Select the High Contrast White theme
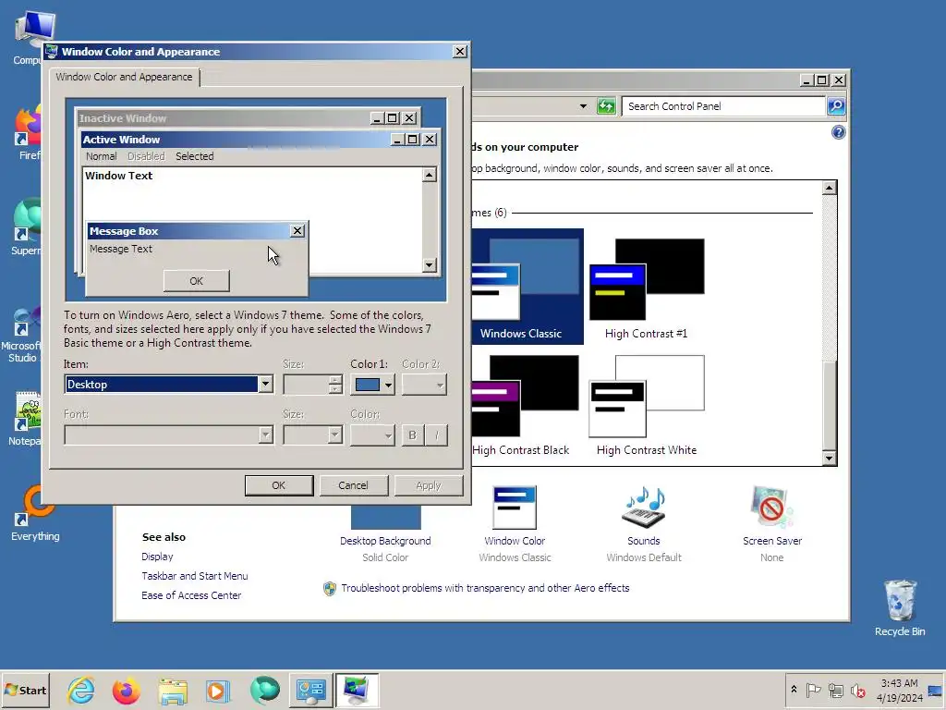 646,405
